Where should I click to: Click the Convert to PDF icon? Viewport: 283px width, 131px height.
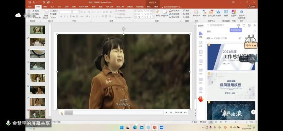point(196,12)
